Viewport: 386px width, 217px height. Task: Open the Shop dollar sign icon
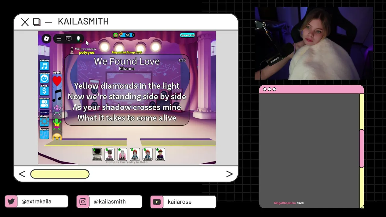click(44, 91)
